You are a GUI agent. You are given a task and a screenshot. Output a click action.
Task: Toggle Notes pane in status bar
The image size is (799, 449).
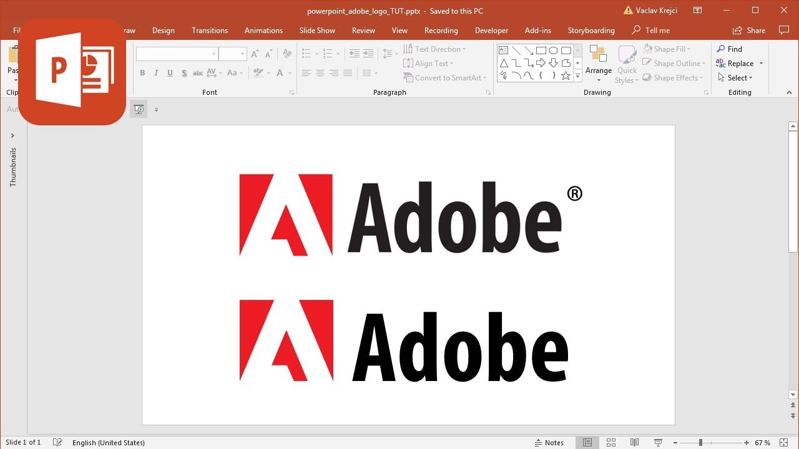pyautogui.click(x=549, y=443)
